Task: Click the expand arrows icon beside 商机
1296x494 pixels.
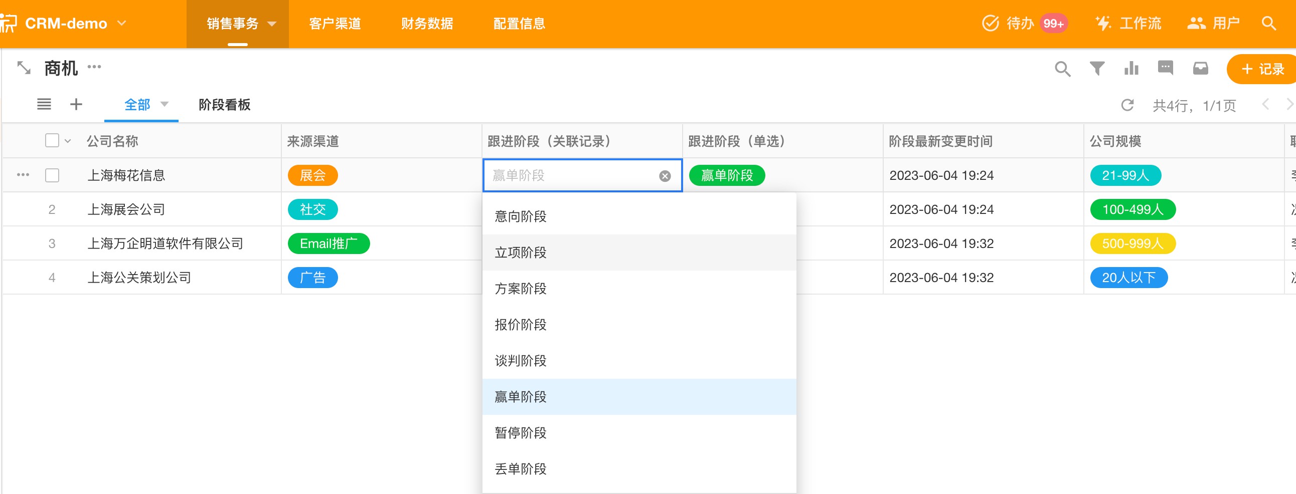Action: [24, 67]
